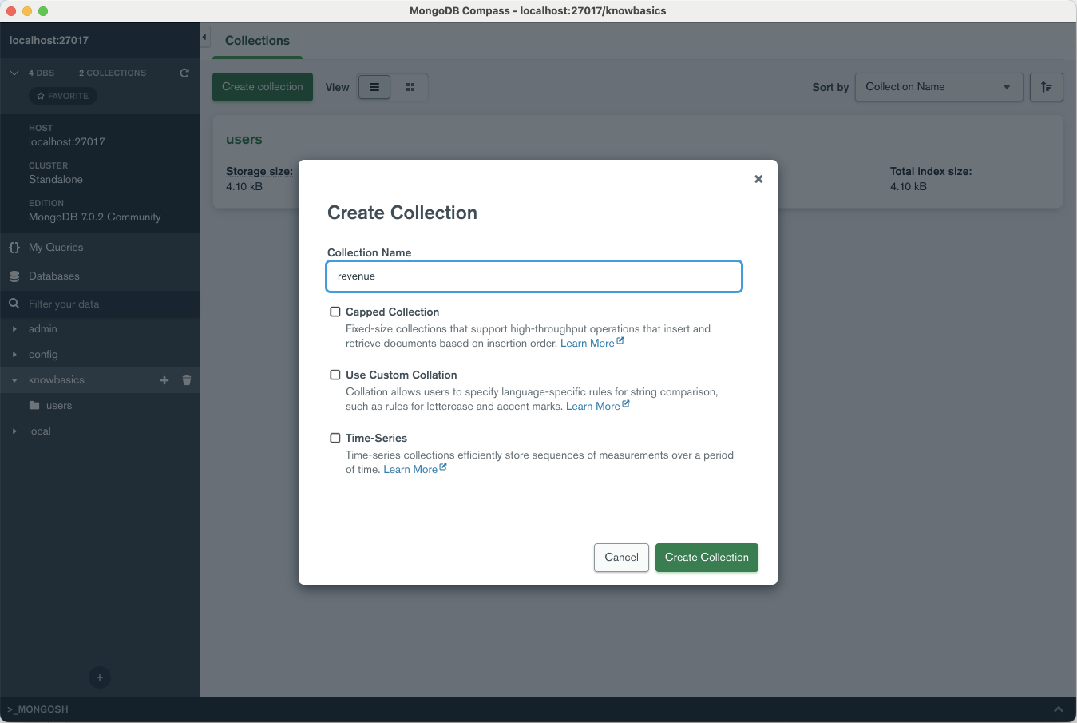Collapse the knowbasics database arrow
The height and width of the screenshot is (723, 1077).
pos(14,380)
